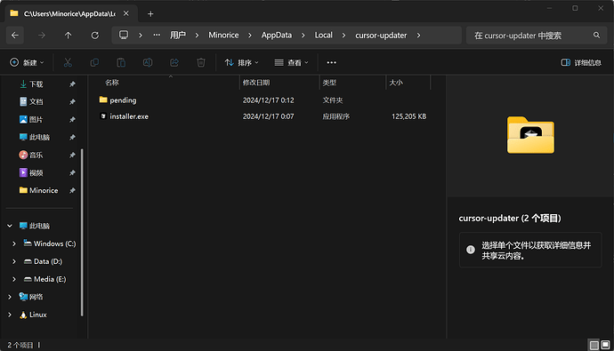Expand chevron after Minorice breadcrumb
Viewport: 614px width, 351px height.
tap(250, 36)
